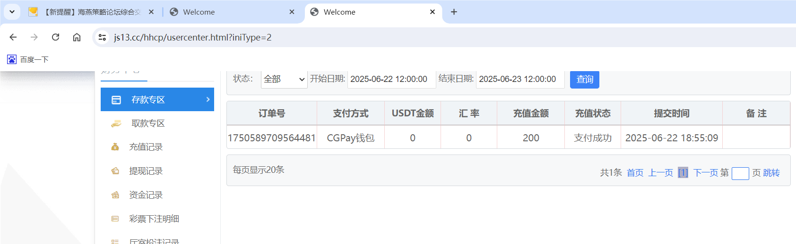Click the 资金记录 icon

pos(115,195)
